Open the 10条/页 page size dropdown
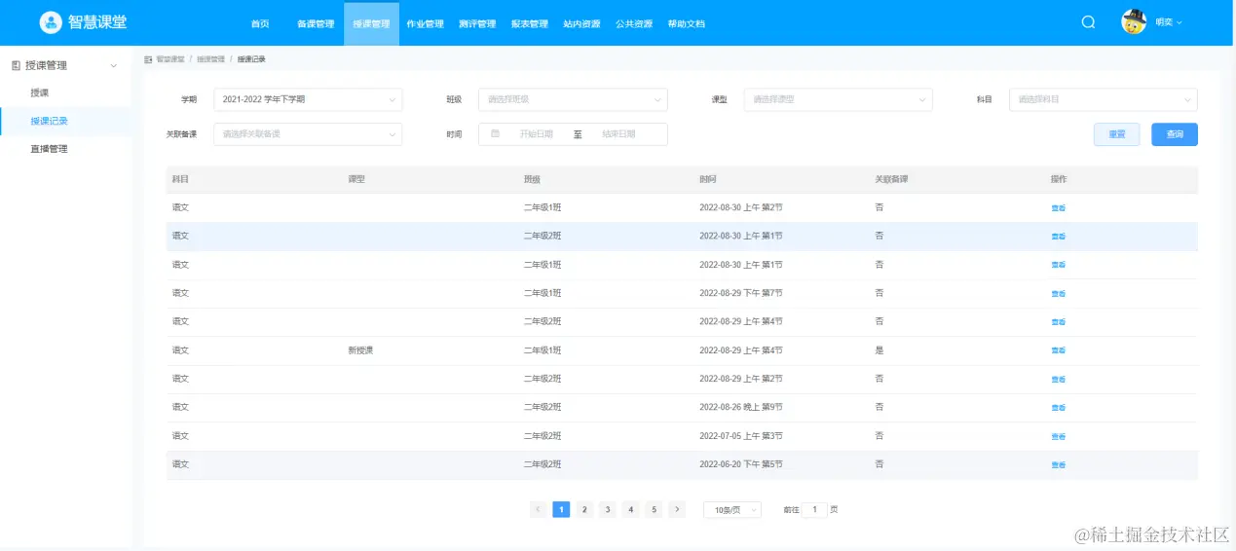Screen dimensions: 1236x551 732,509
